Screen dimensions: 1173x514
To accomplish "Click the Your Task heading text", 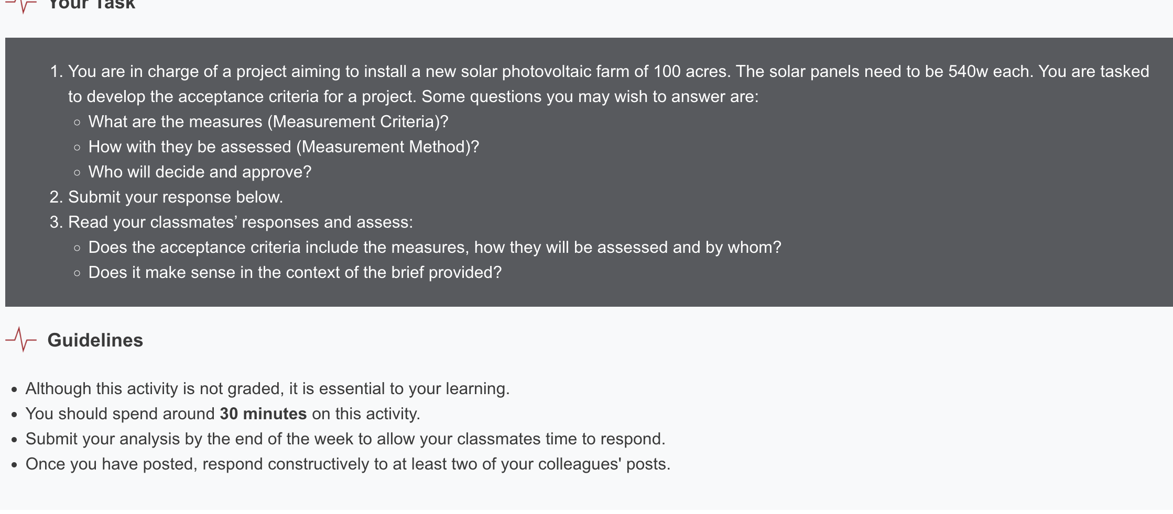I will click(91, 5).
